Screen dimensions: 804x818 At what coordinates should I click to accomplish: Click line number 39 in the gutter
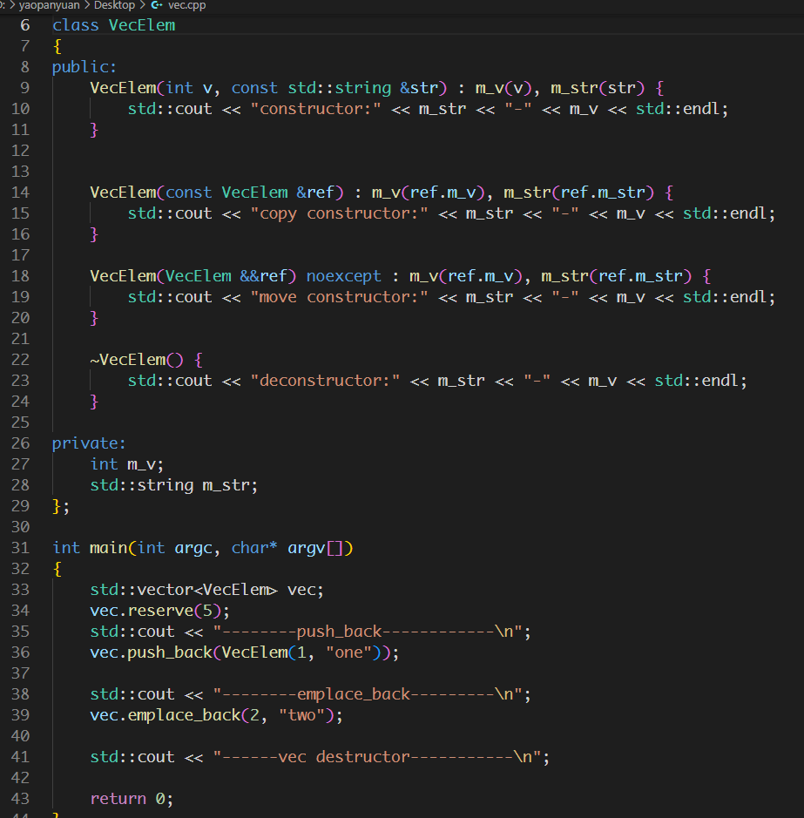click(20, 714)
